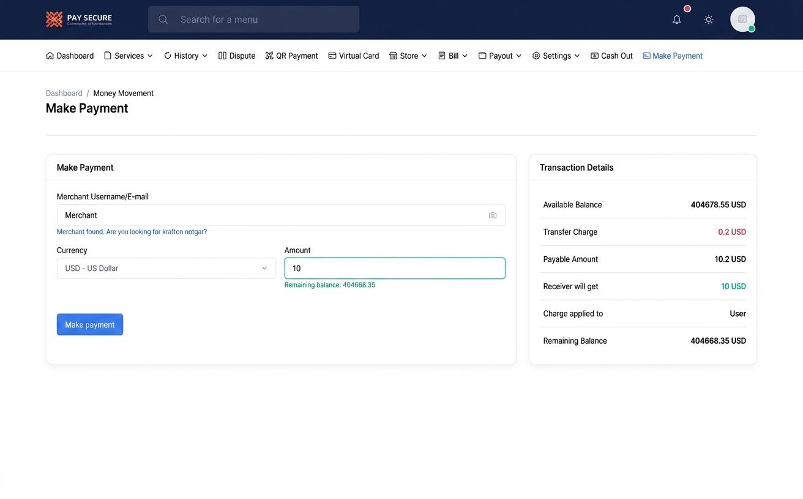
Task: Click the Payout icon
Action: pos(482,56)
